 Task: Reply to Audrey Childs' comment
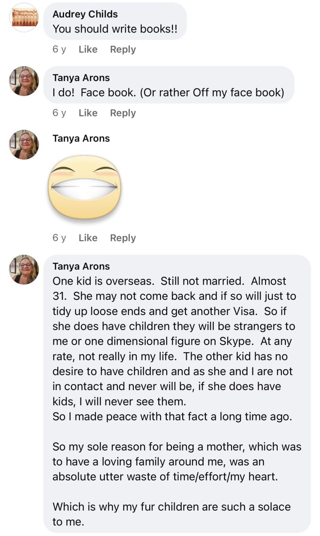(x=123, y=49)
